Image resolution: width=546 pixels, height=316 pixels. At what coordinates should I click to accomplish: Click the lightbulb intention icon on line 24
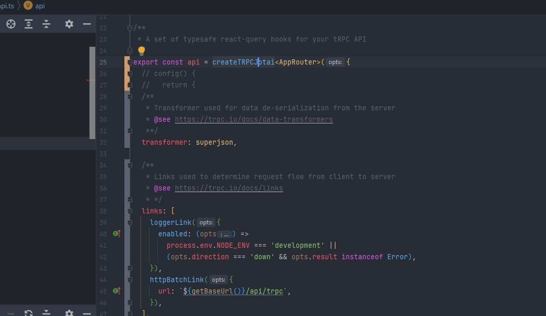[141, 50]
